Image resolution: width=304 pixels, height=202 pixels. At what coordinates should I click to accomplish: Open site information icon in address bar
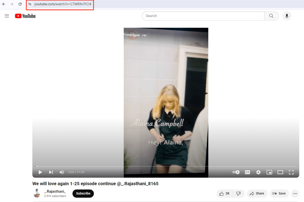(x=30, y=4)
